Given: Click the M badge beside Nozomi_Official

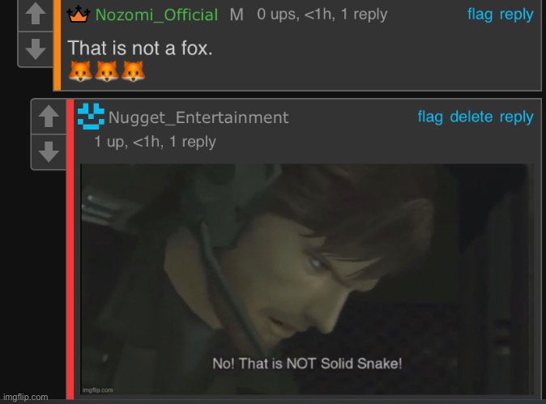Looking at the screenshot, I should (237, 15).
